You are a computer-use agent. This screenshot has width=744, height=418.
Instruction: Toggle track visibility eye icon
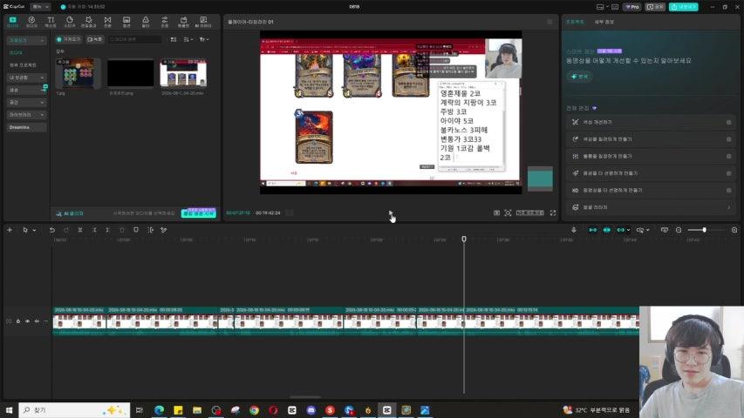pyautogui.click(x=28, y=321)
